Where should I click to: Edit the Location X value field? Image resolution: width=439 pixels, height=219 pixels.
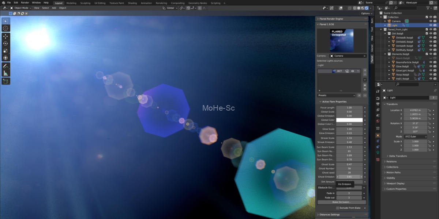coord(415,110)
